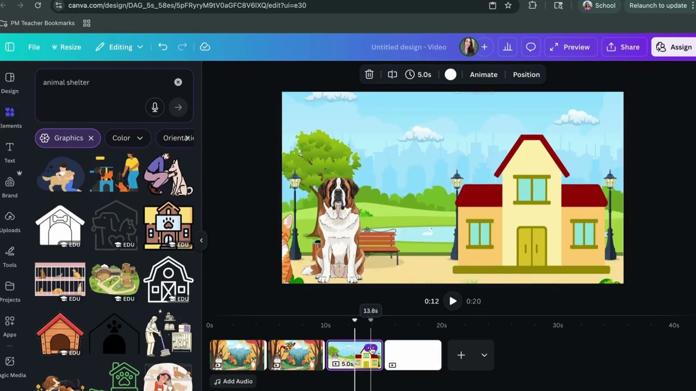Open the white background color swatch

tap(451, 74)
